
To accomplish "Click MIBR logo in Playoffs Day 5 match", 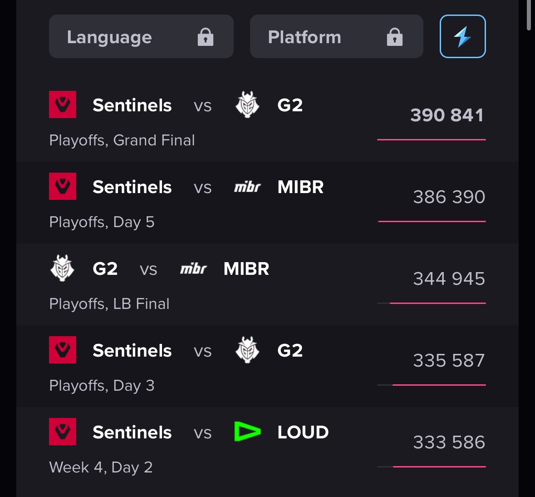I will pyautogui.click(x=247, y=187).
